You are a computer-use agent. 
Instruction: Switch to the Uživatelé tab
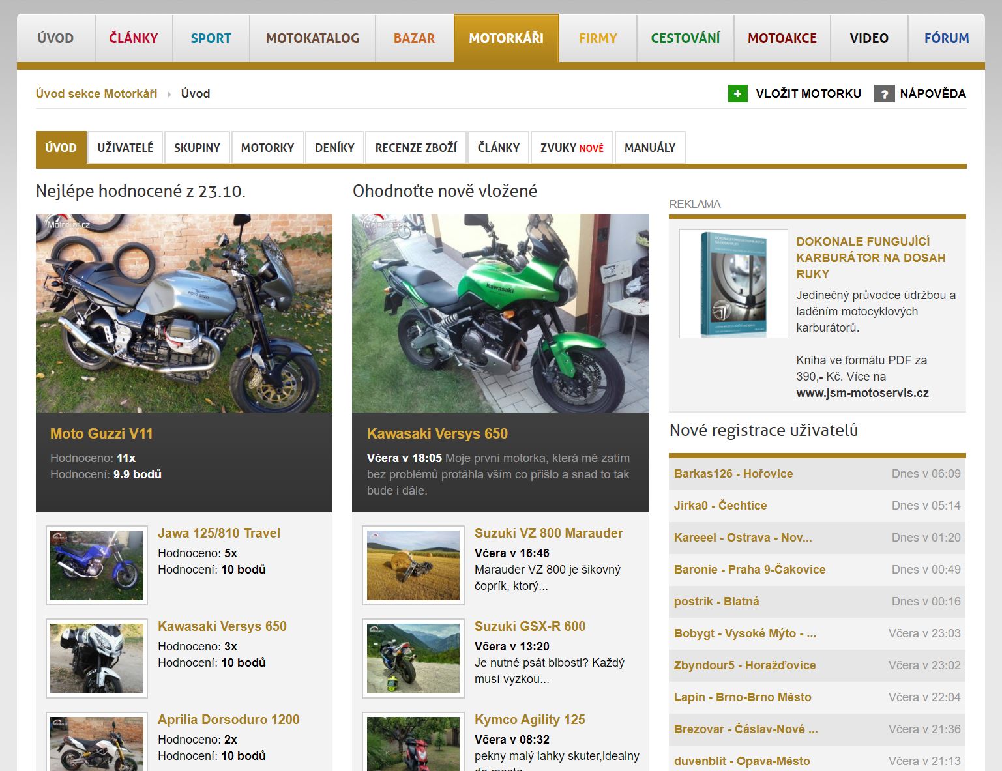pyautogui.click(x=125, y=148)
